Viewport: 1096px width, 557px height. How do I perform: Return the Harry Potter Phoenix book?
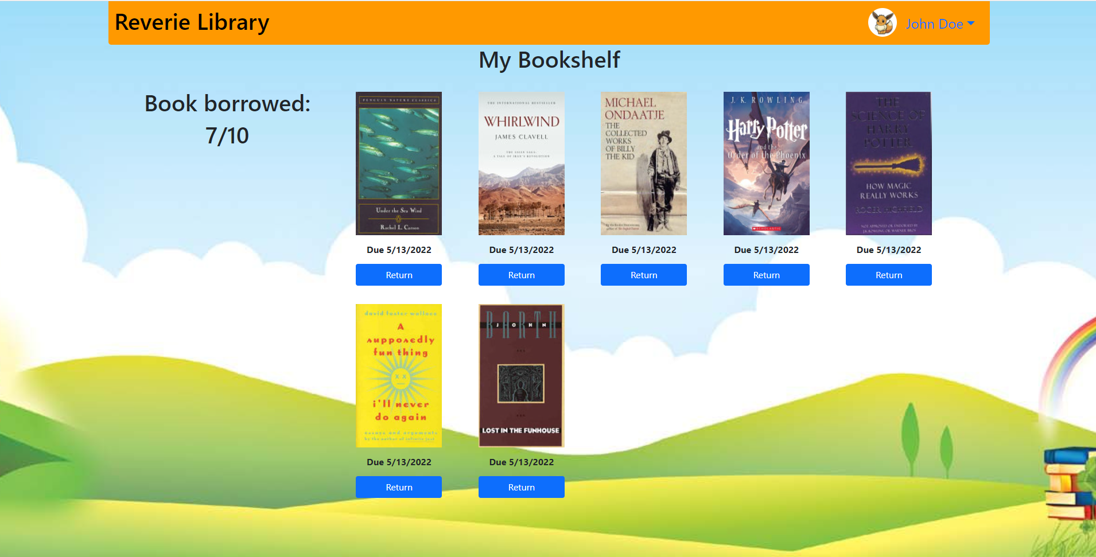[767, 275]
